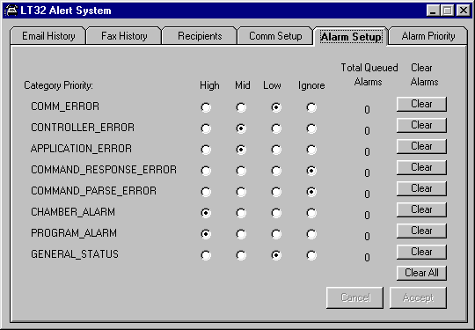The width and height of the screenshot is (475, 330).
Task: Set APPLICATION_ERROR priority to High
Action: 206,150
